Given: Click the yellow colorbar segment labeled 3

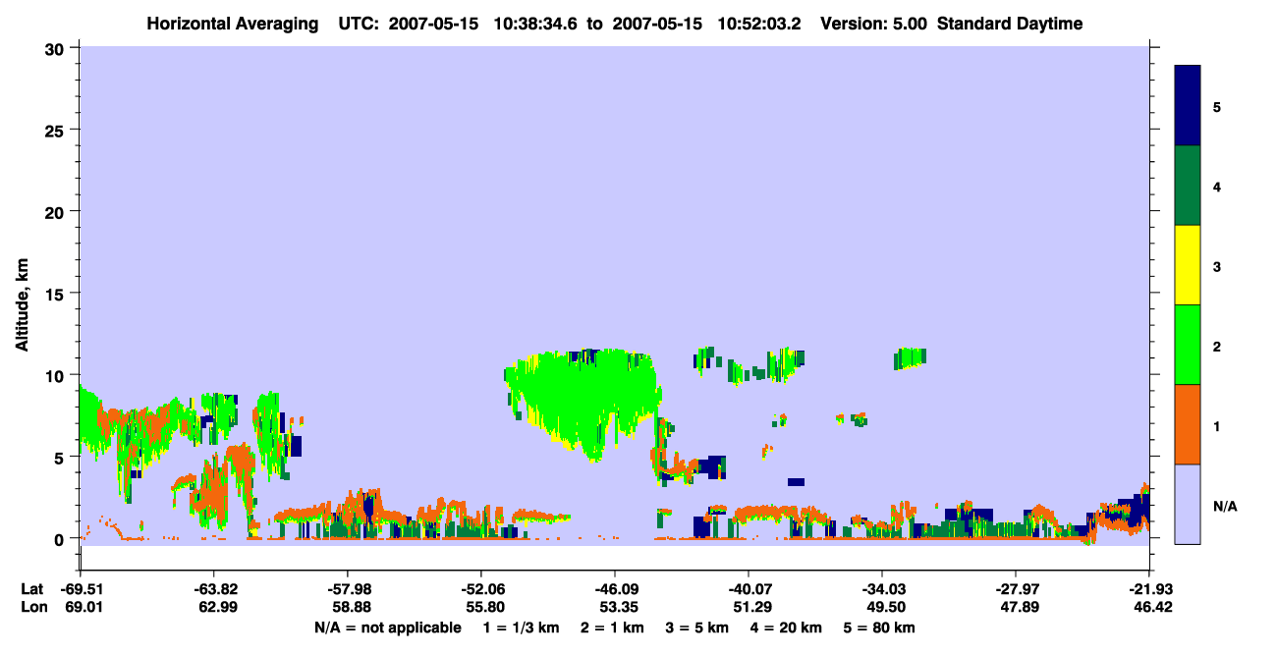Looking at the screenshot, I should [1188, 265].
